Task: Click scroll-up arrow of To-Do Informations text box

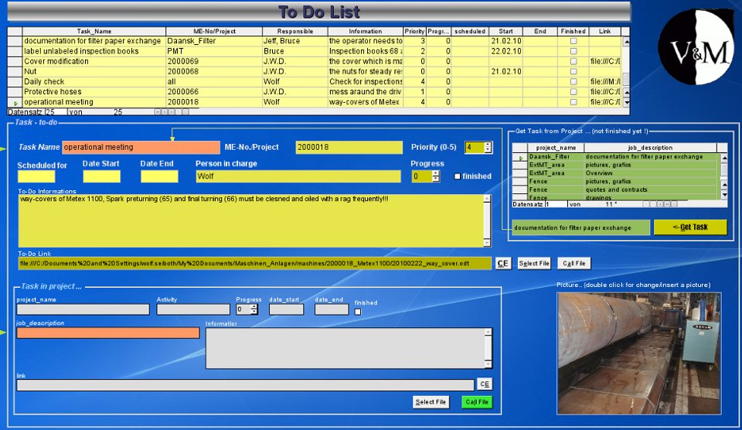Action: point(487,199)
